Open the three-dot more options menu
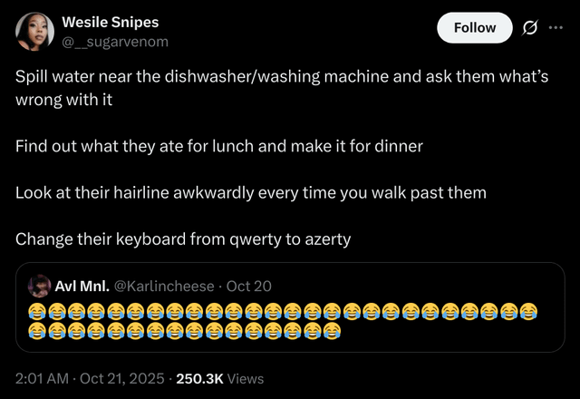 click(556, 28)
